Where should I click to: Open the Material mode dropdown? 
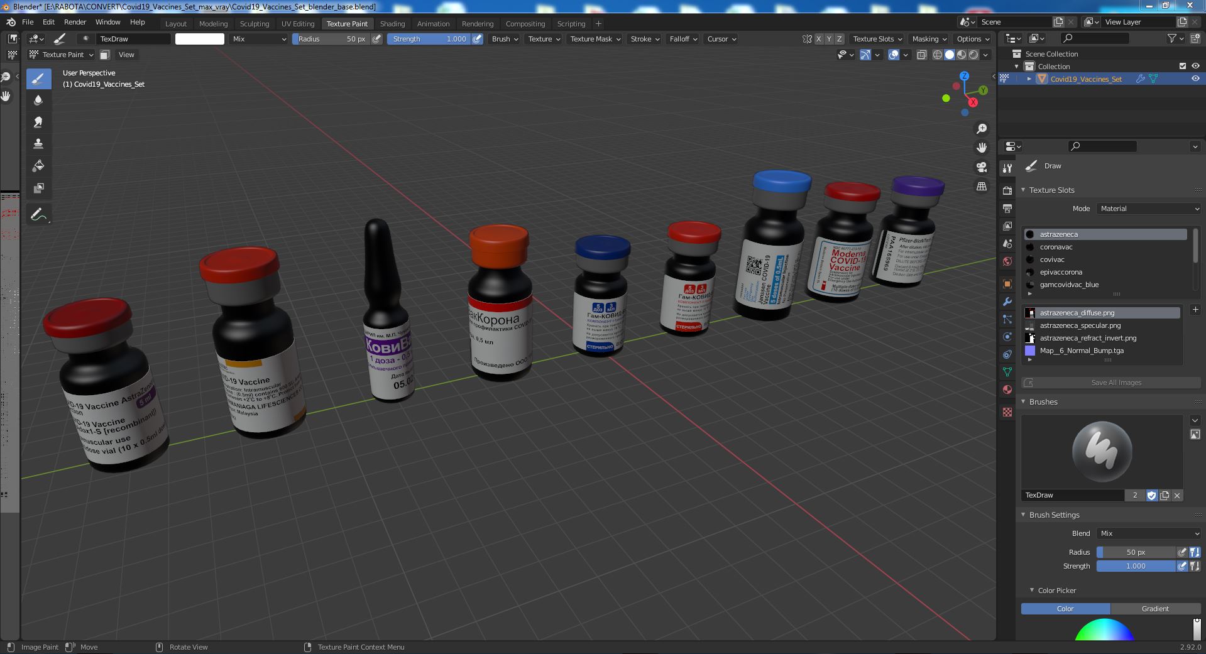(x=1149, y=209)
